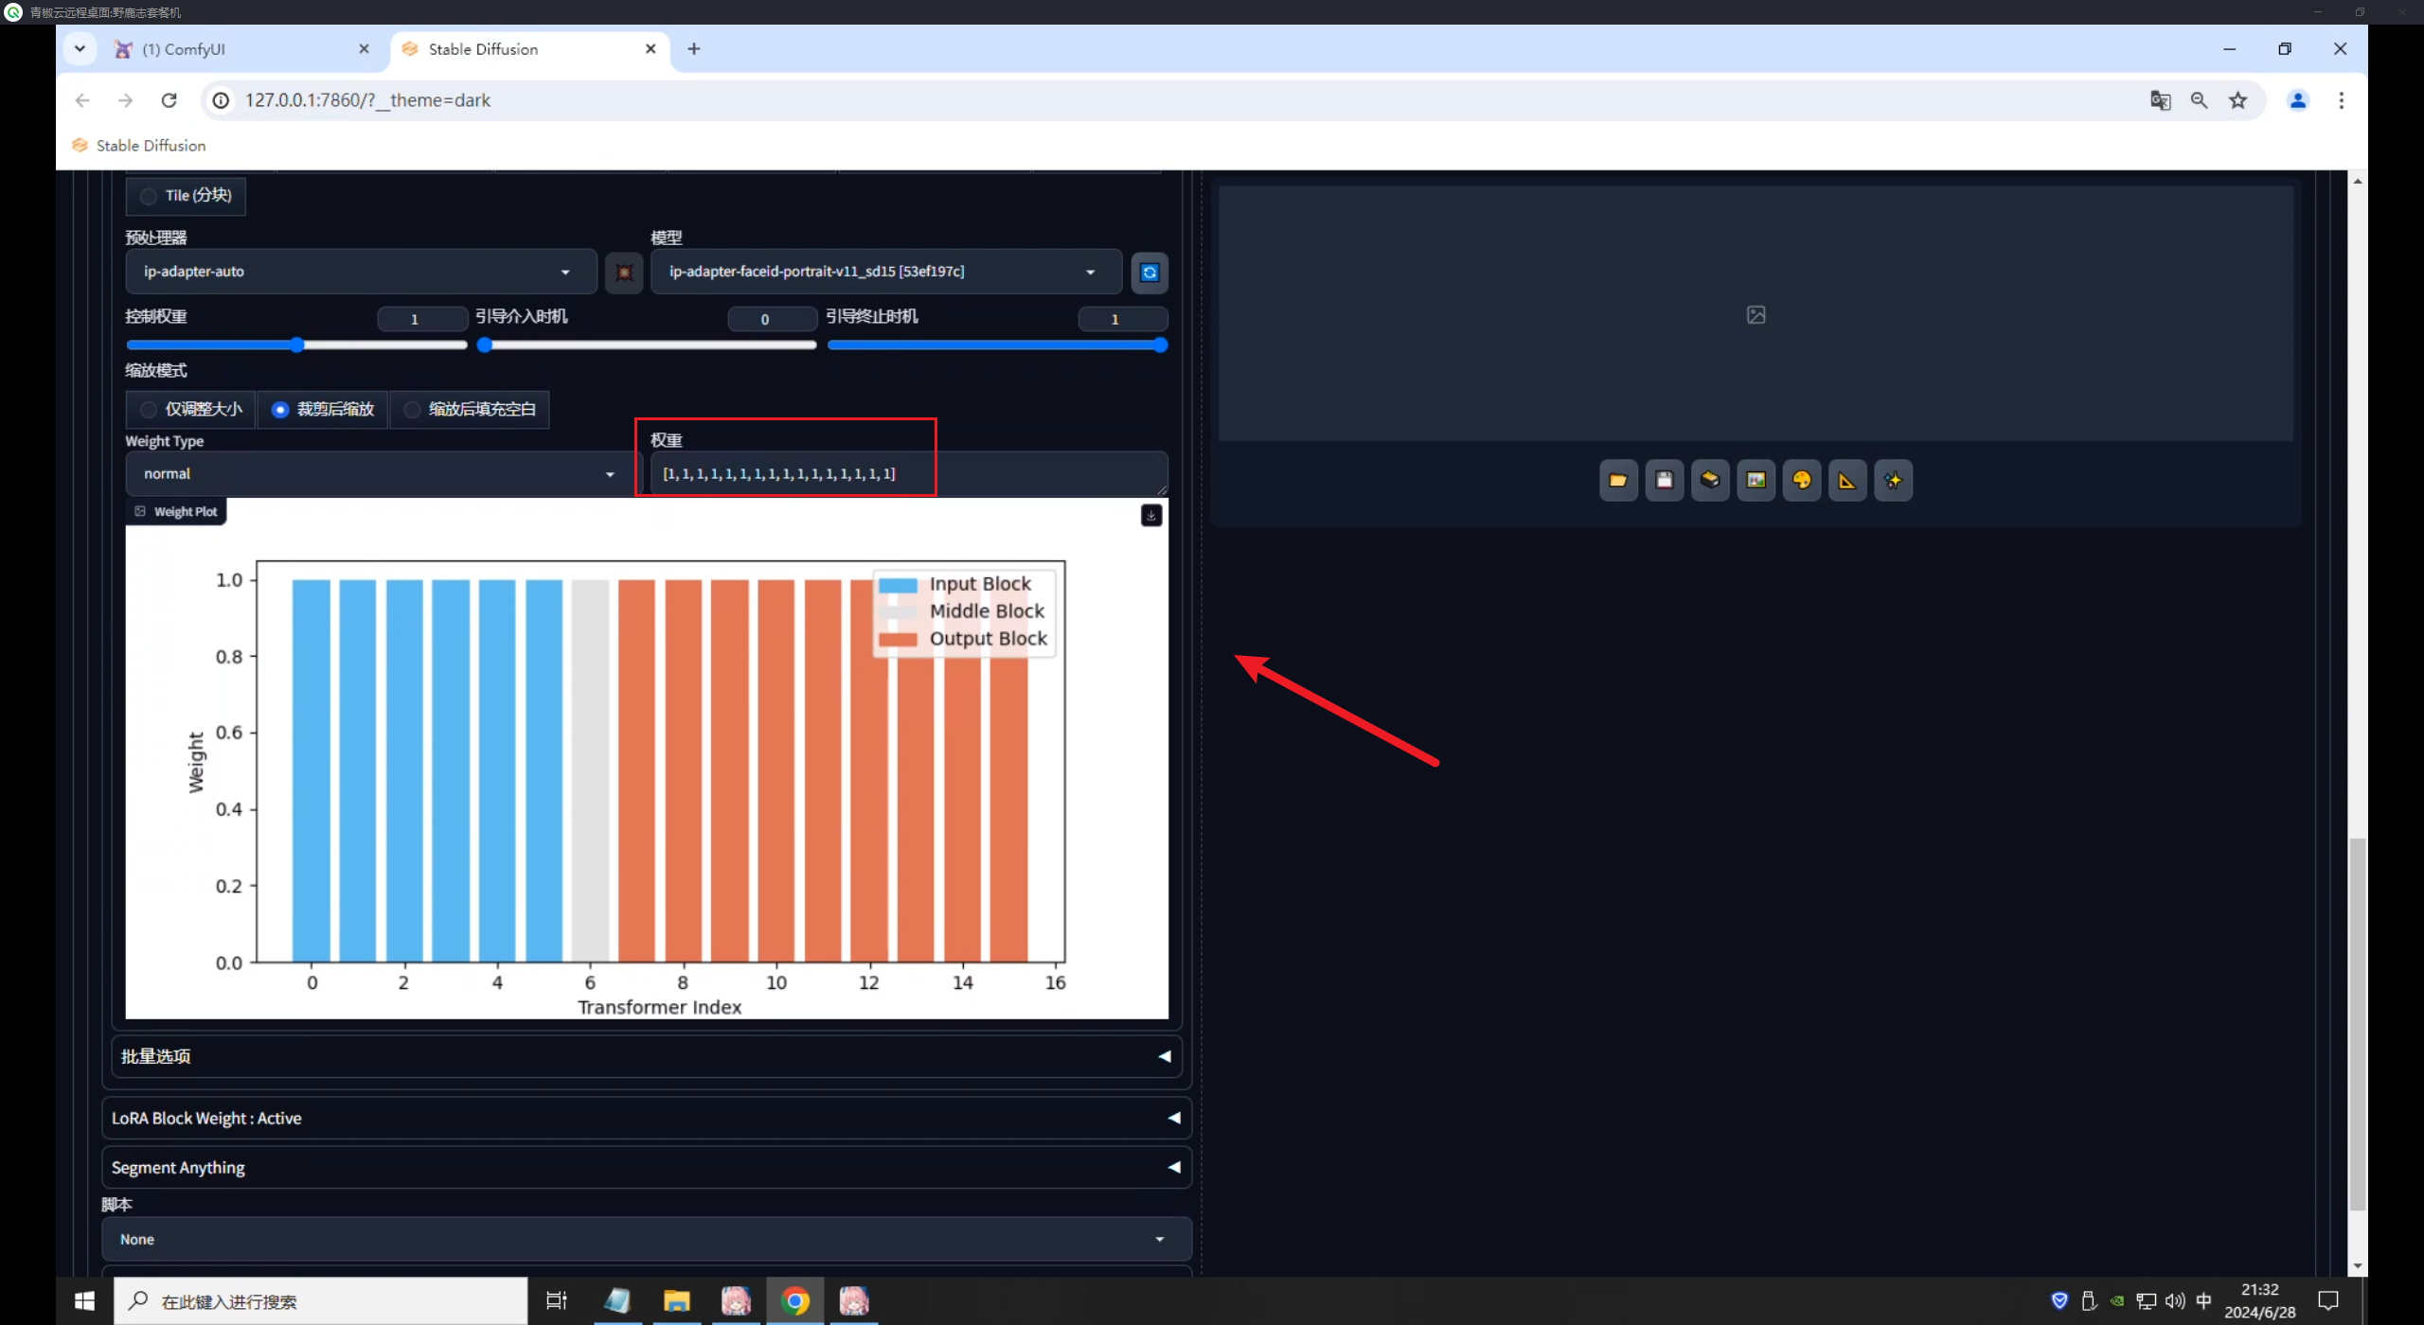
Task: Open File Explorer from taskbar
Action: (676, 1301)
